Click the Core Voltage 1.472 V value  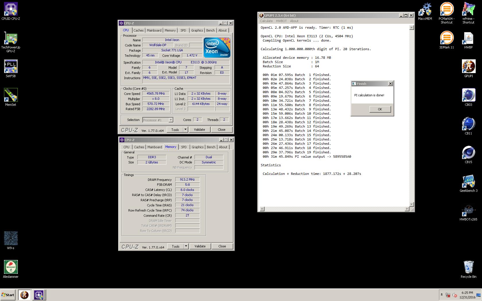[x=192, y=55]
